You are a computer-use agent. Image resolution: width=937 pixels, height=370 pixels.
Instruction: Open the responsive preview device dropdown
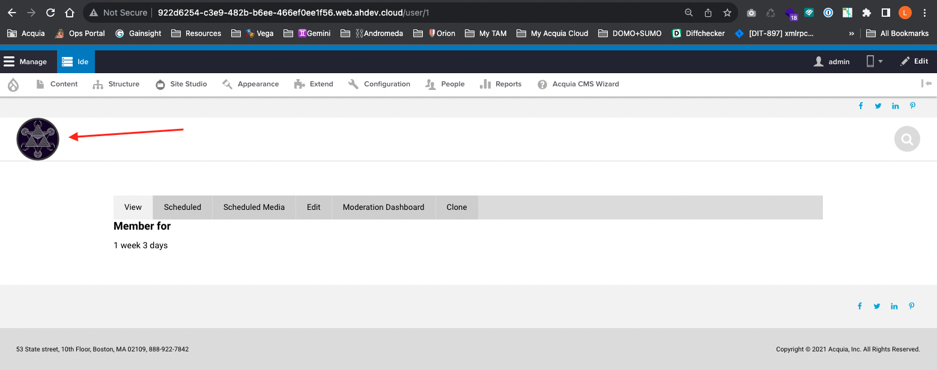click(x=875, y=62)
